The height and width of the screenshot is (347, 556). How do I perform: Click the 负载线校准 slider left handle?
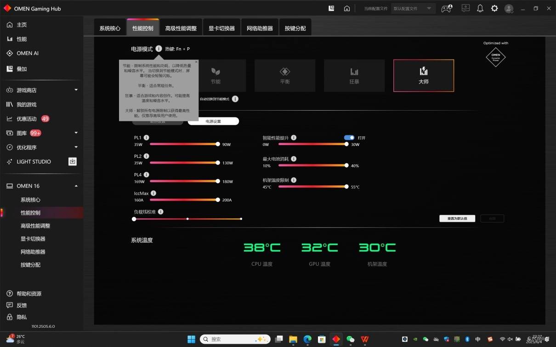click(134, 219)
